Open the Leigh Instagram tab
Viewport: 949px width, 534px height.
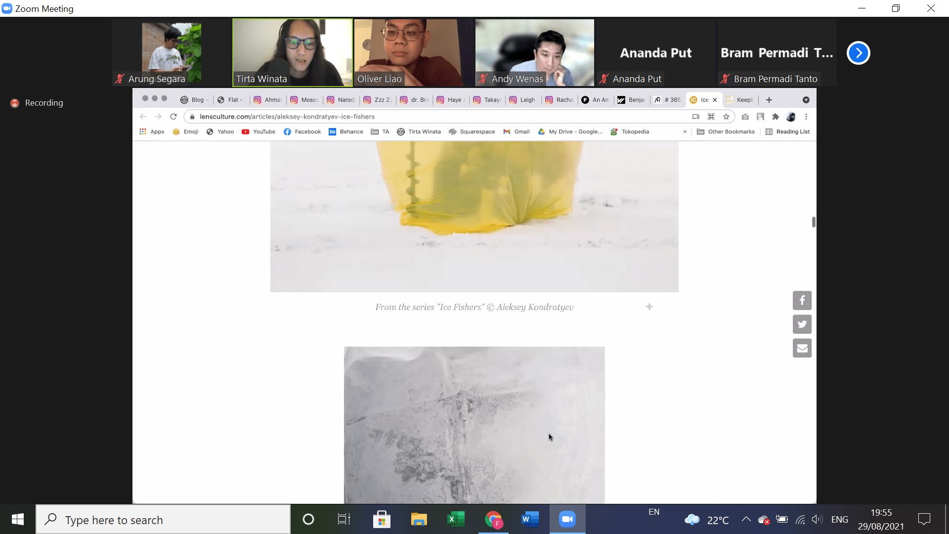click(523, 100)
